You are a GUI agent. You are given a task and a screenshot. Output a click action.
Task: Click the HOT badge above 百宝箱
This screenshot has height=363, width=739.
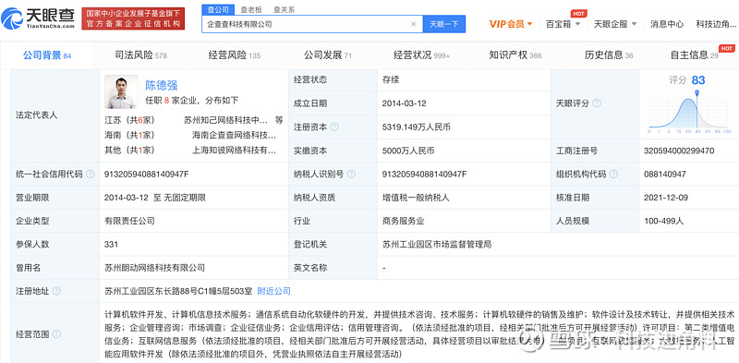click(x=578, y=14)
